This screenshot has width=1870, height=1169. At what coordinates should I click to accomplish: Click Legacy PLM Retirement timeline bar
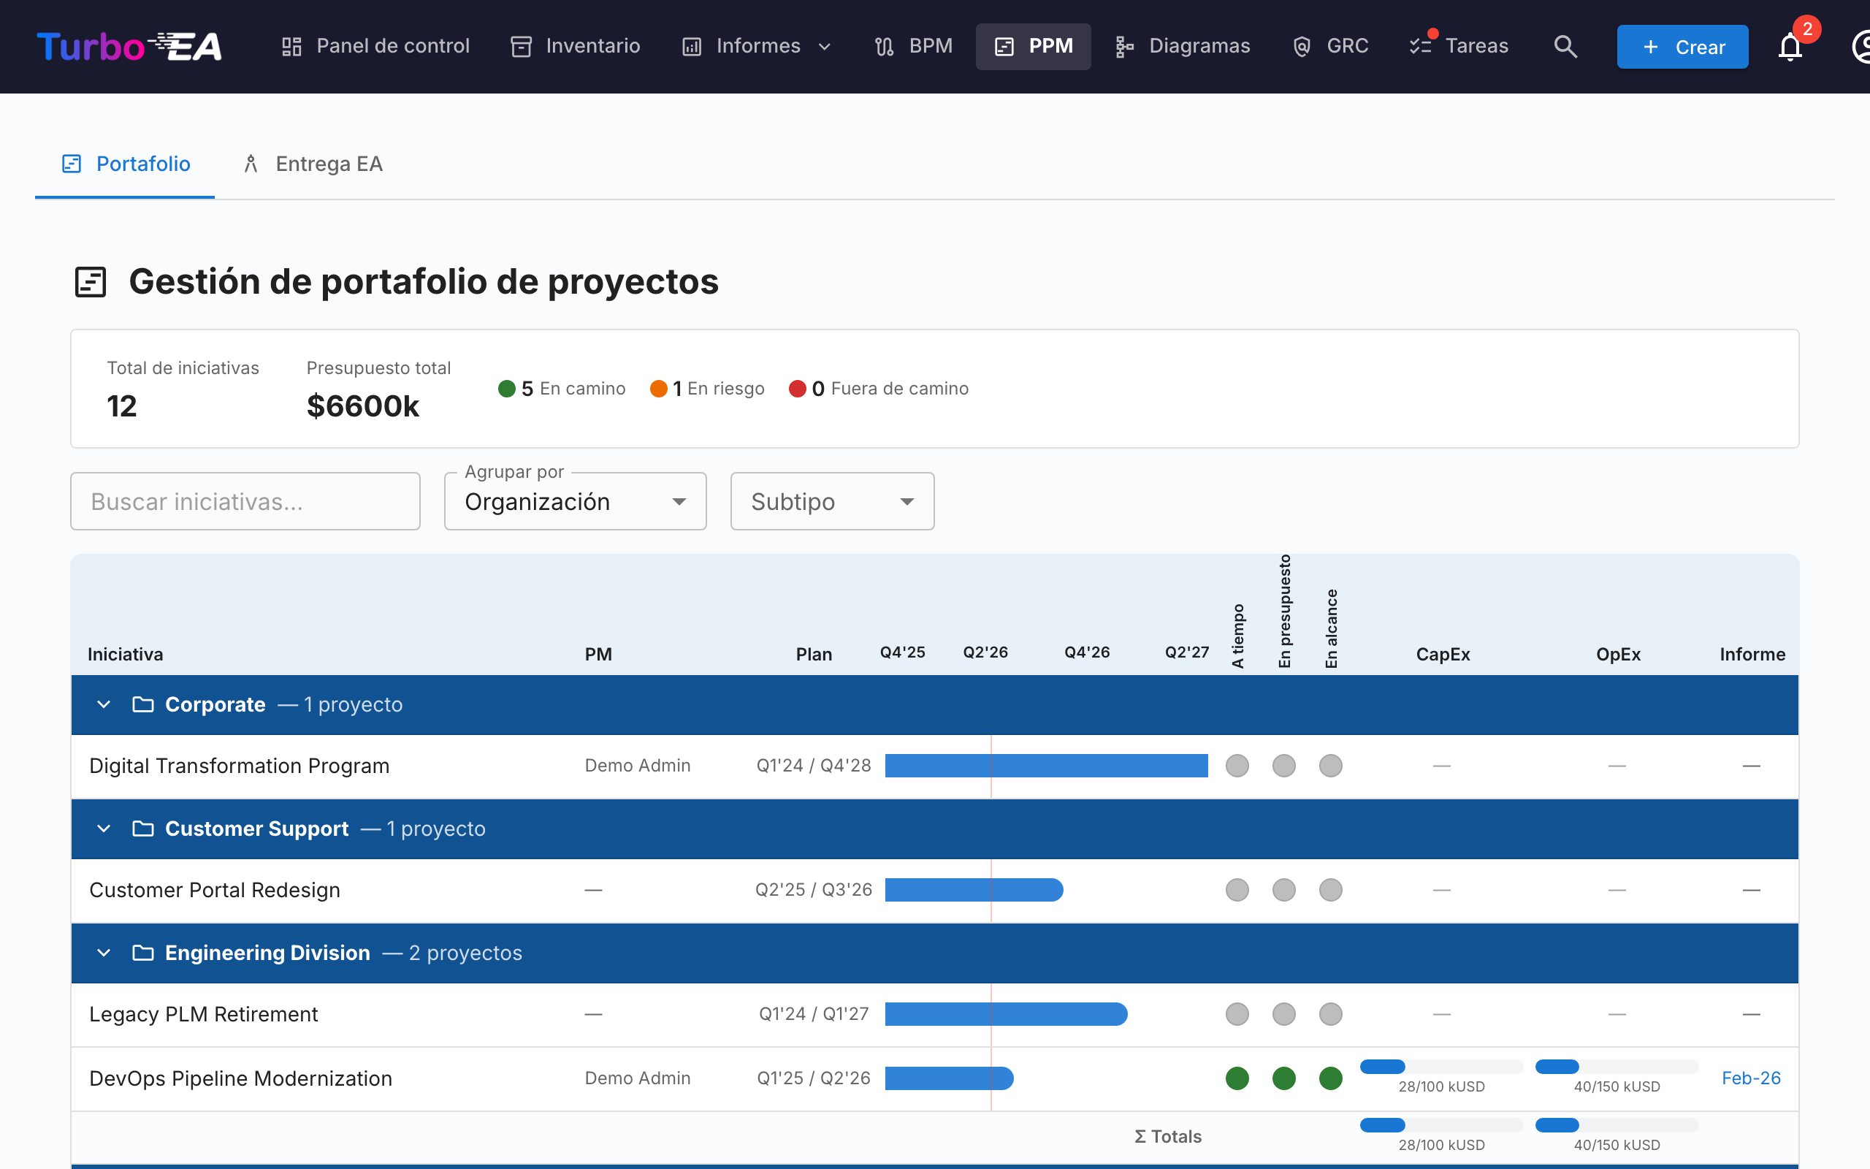[1006, 1013]
